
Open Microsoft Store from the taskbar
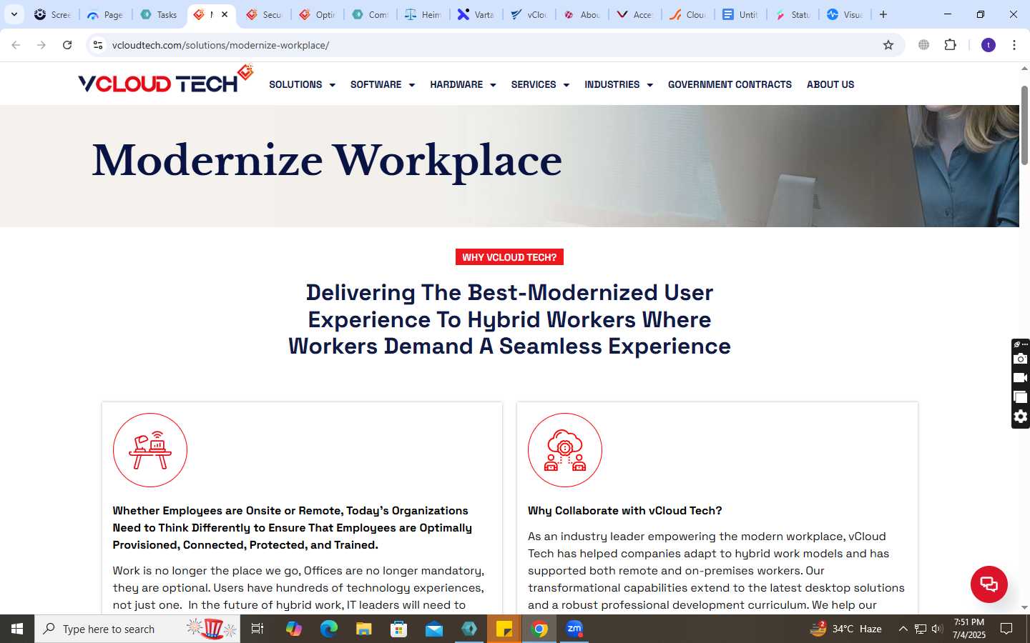point(399,629)
